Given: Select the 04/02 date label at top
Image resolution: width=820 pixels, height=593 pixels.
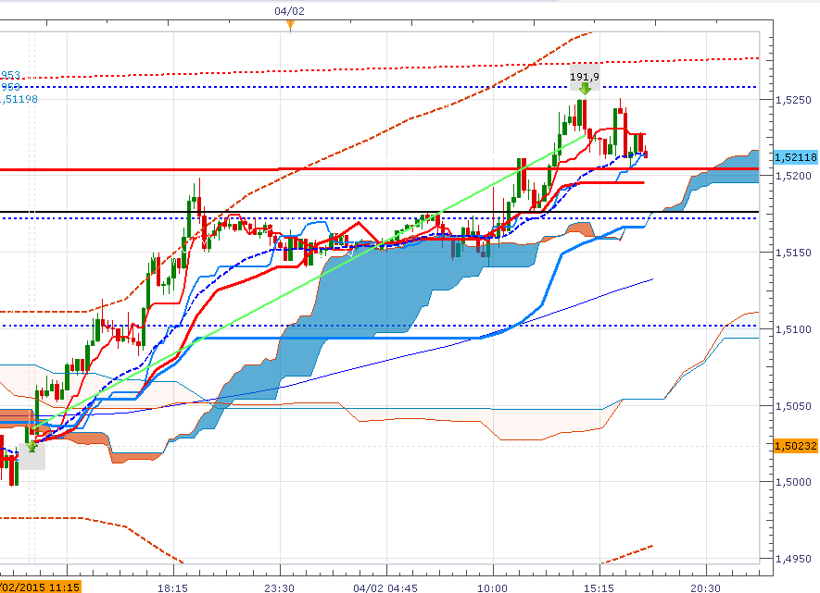Looking at the screenshot, I should (289, 11).
